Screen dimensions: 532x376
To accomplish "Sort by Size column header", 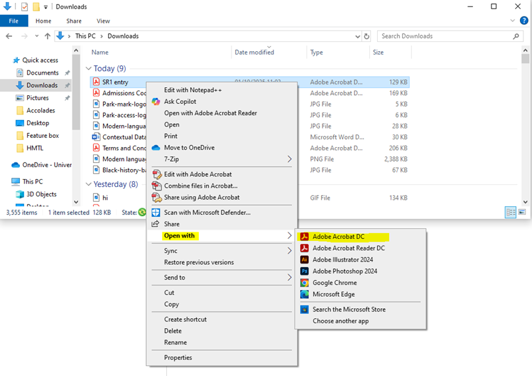I will click(378, 53).
